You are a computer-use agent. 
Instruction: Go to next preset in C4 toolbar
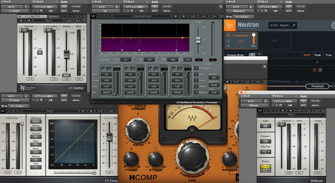183,16
